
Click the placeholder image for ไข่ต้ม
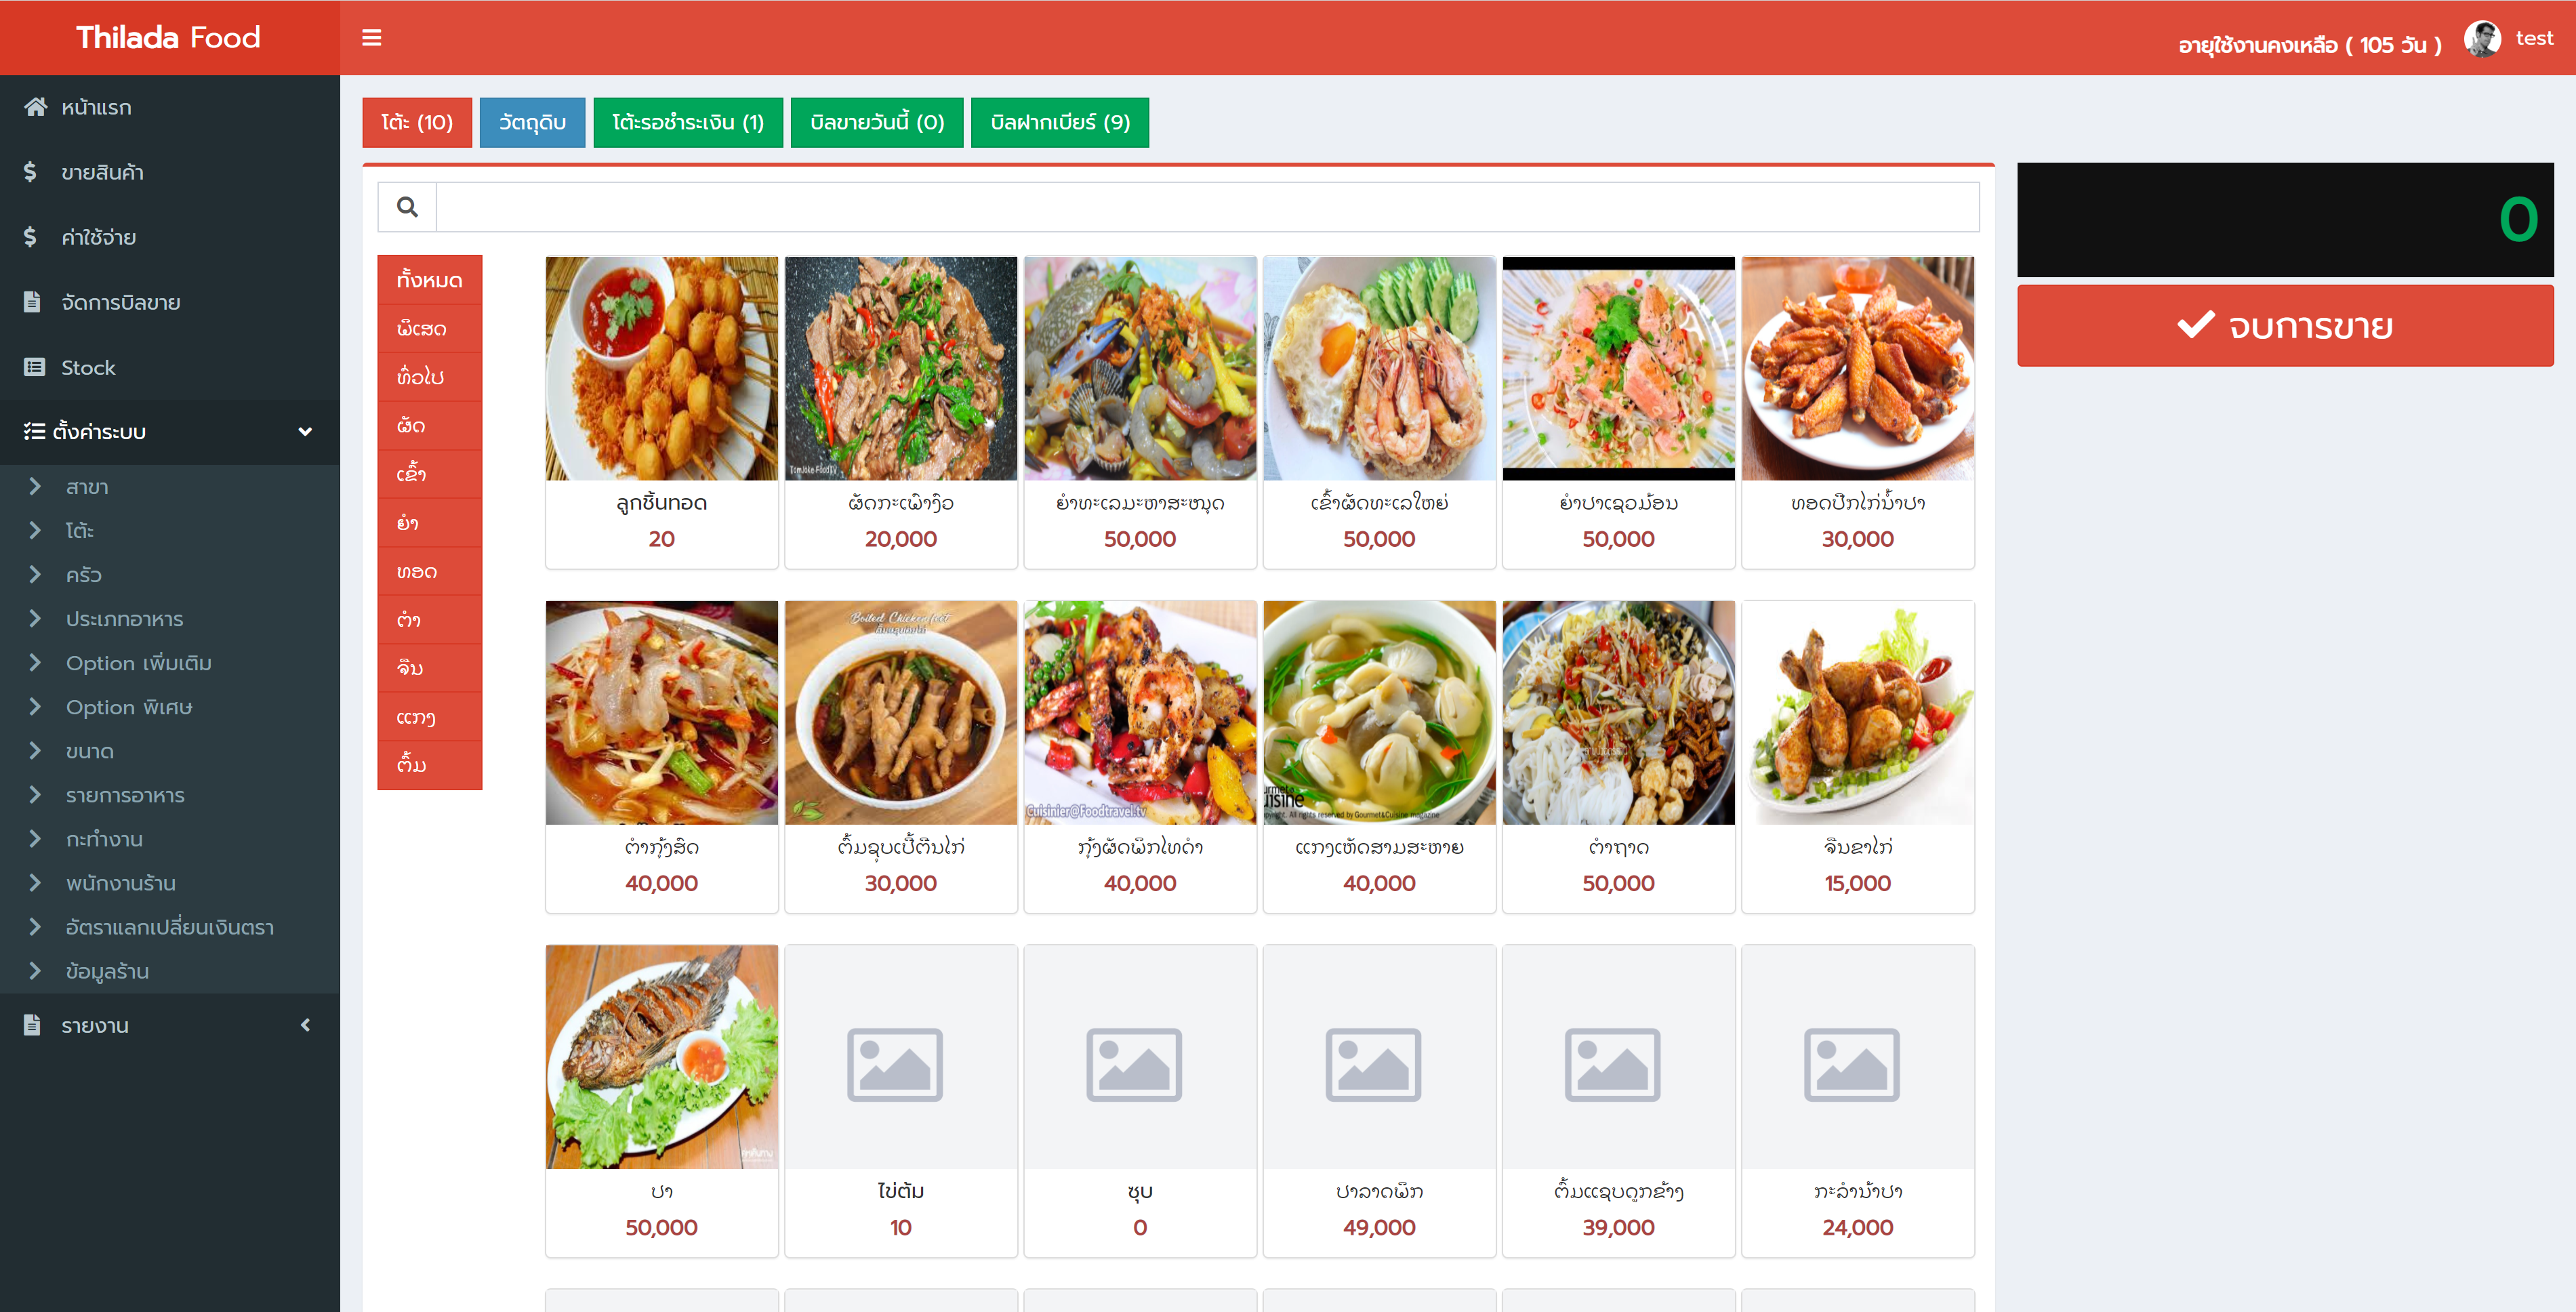895,1064
